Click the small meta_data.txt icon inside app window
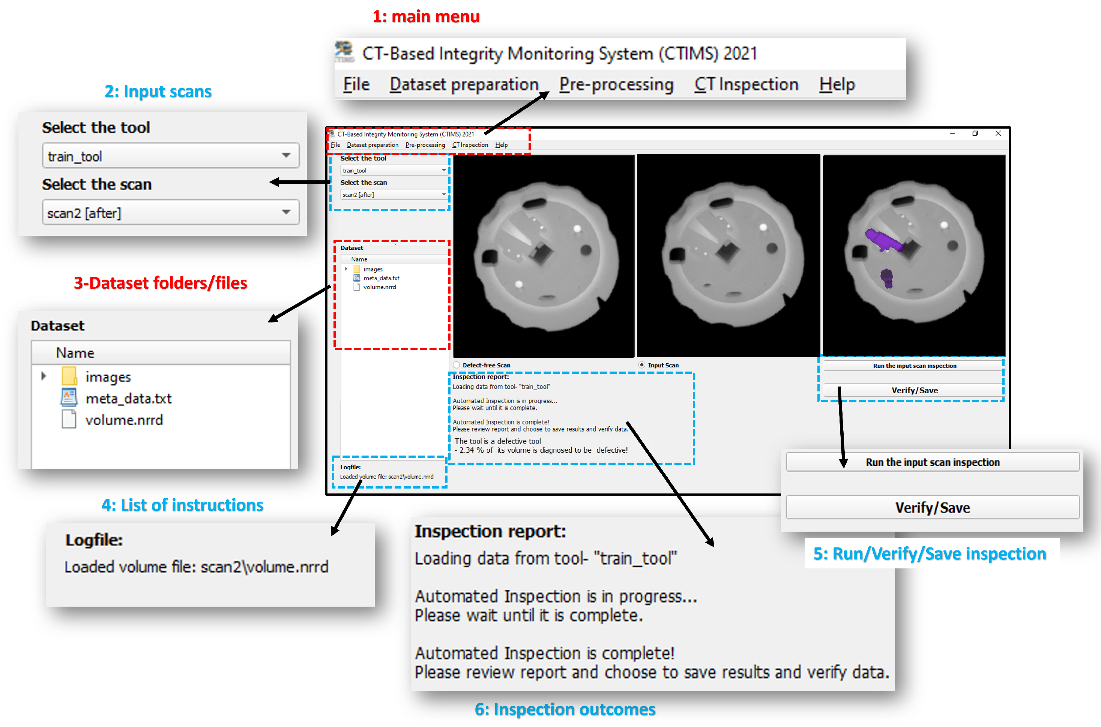 click(x=357, y=278)
